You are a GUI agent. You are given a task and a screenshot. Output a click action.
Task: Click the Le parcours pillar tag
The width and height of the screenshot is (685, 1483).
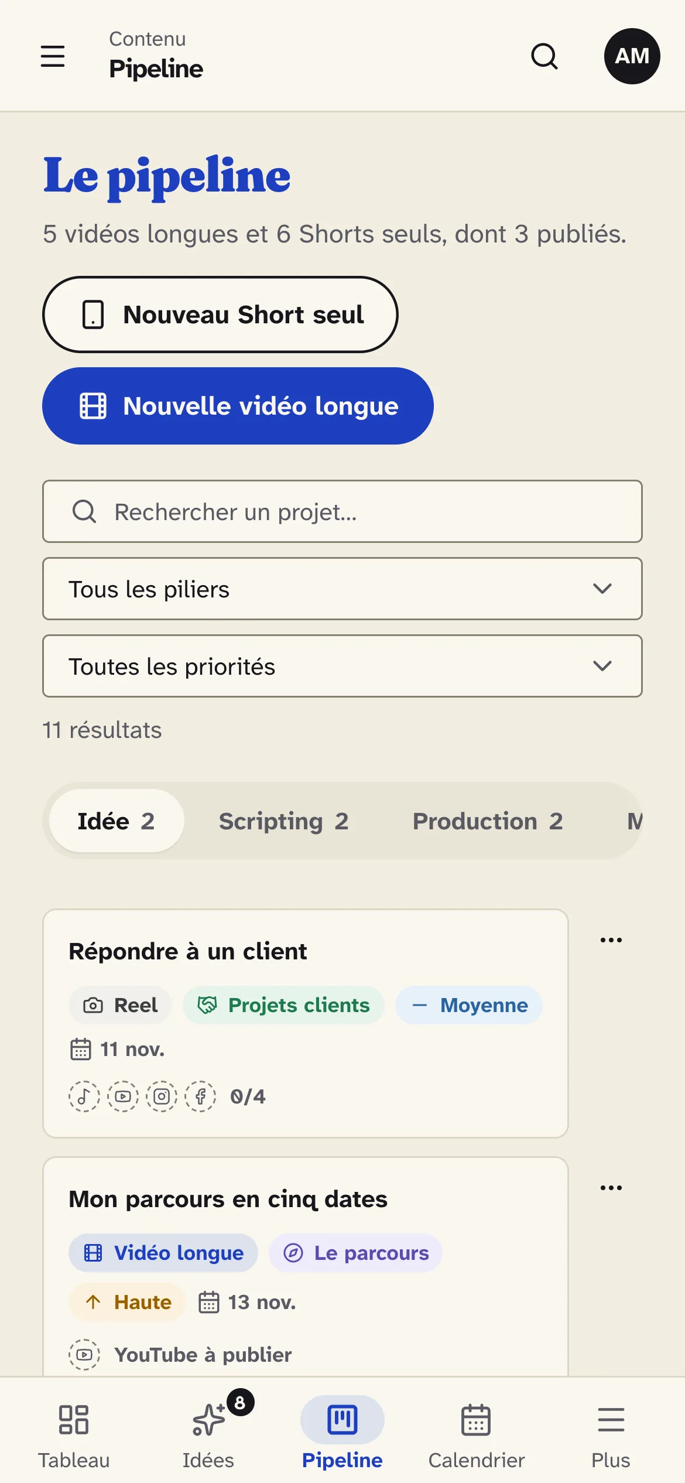pos(355,1253)
